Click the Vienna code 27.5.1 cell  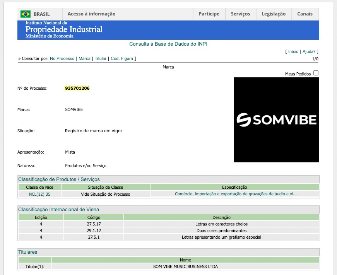point(94,237)
